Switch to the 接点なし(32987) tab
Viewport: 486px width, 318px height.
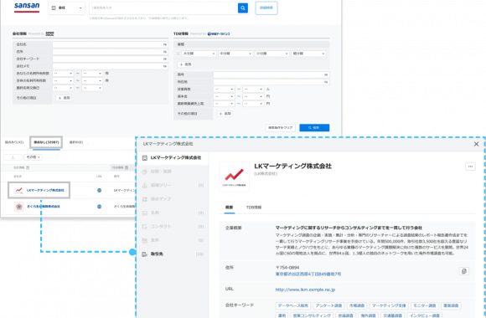46,142
